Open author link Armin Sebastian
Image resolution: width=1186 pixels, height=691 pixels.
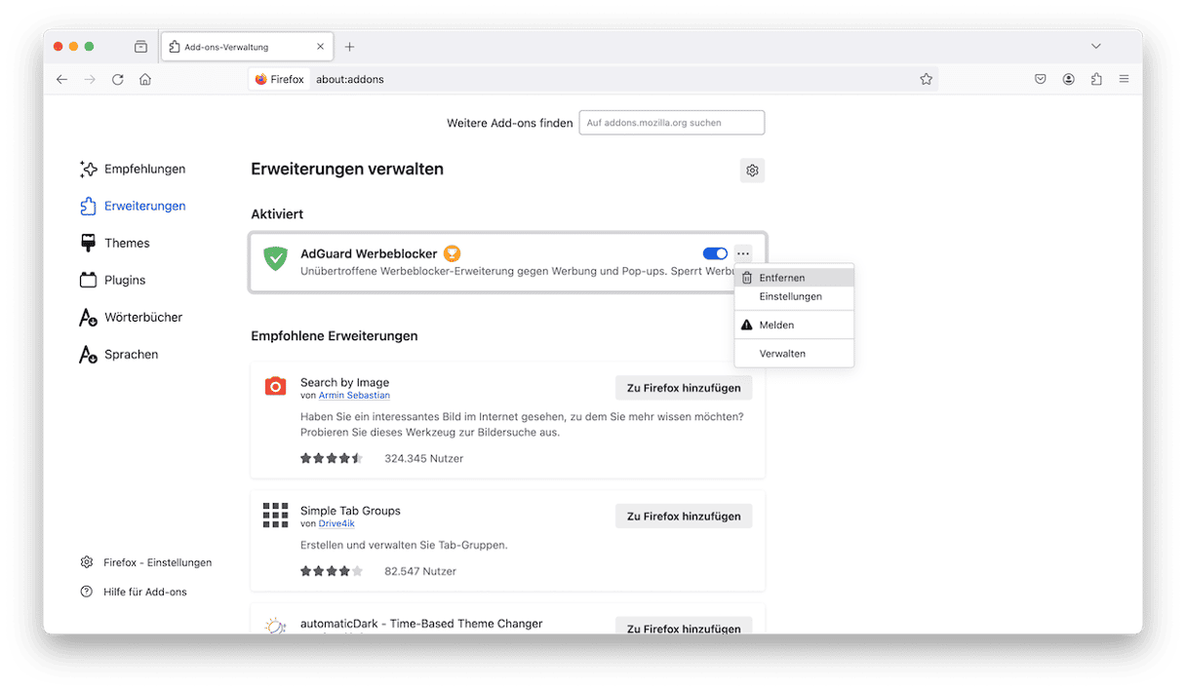[x=354, y=396]
